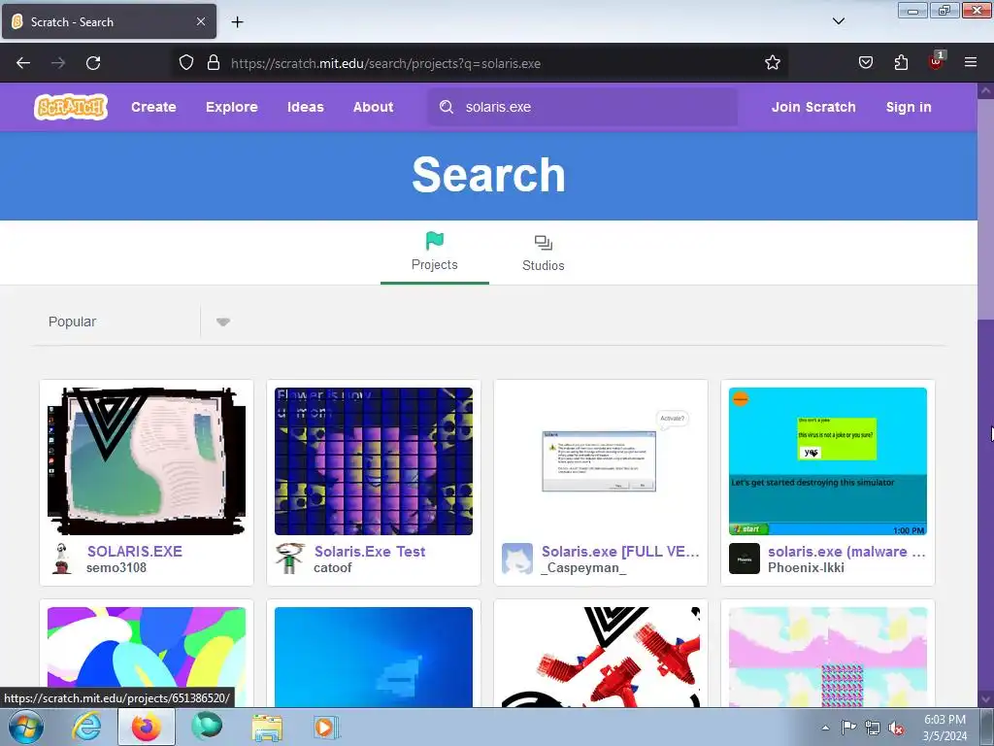This screenshot has height=746, width=994.
Task: Click the scrollbar down arrow
Action: coord(986,699)
